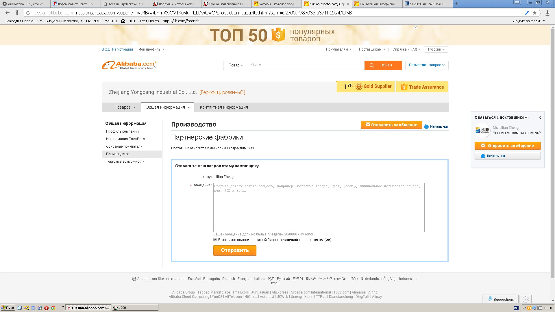Open the Windows Пуск start button
This screenshot has width=555, height=312.
coord(8,308)
